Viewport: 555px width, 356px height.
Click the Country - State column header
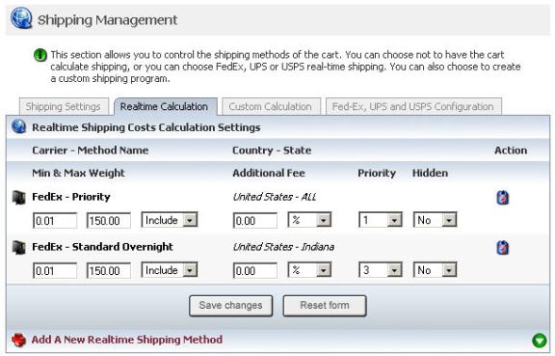coord(272,151)
